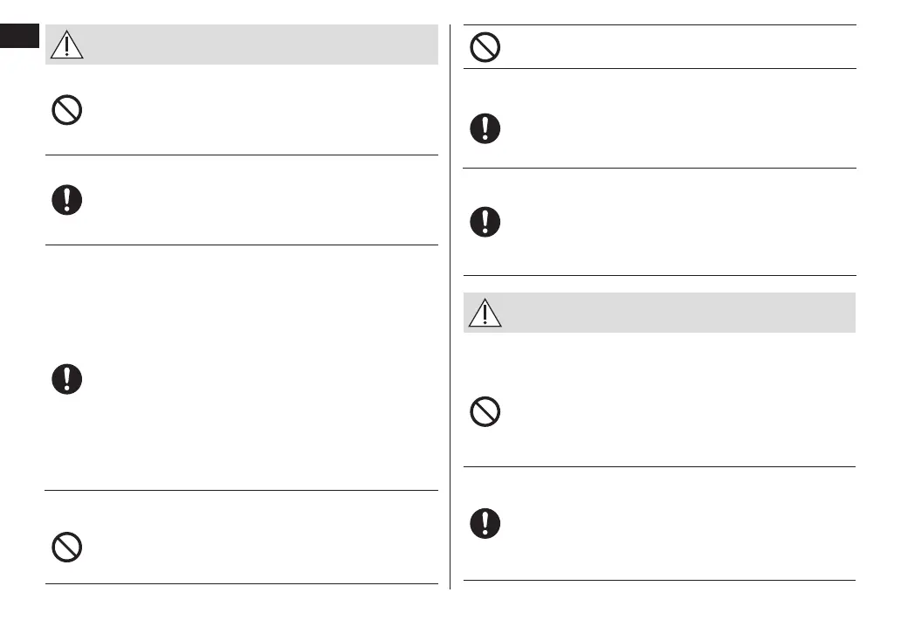The image size is (901, 634).
Task: Click the first exclamation icon in the right column
Action: (485, 129)
